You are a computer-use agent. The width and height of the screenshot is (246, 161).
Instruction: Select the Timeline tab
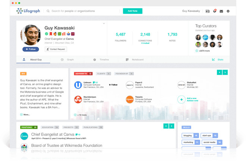pos(101,59)
